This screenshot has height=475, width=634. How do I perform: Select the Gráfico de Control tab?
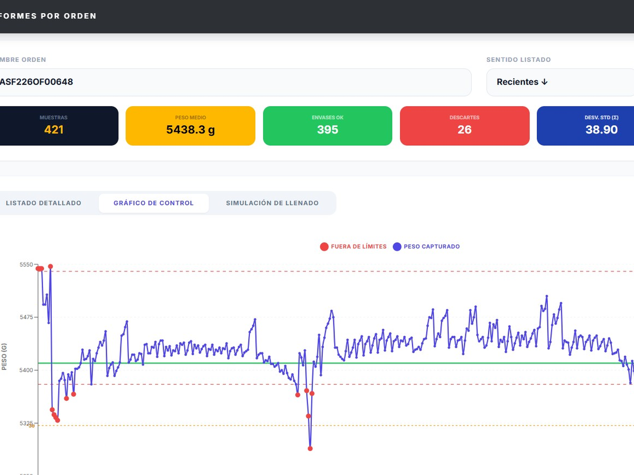154,203
